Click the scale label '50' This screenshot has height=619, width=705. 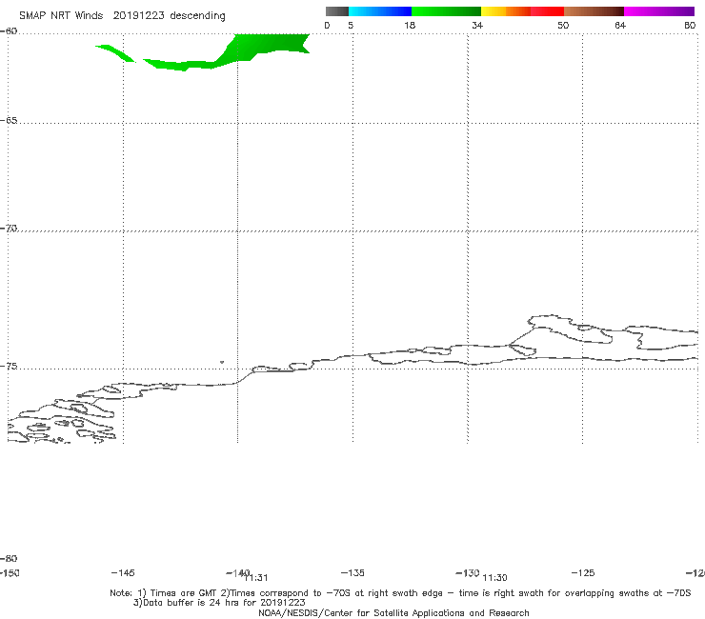pyautogui.click(x=563, y=25)
